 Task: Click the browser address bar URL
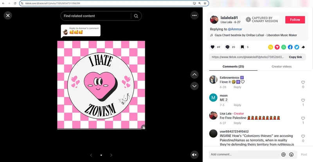click(53, 4)
